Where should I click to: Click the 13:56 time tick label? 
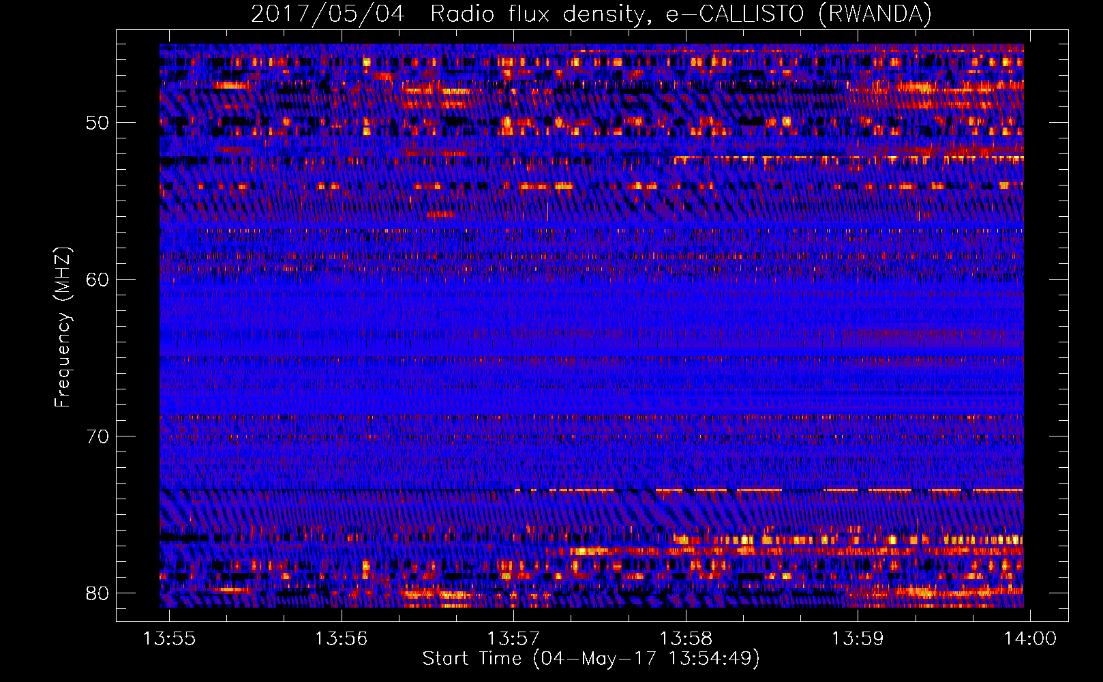point(341,638)
